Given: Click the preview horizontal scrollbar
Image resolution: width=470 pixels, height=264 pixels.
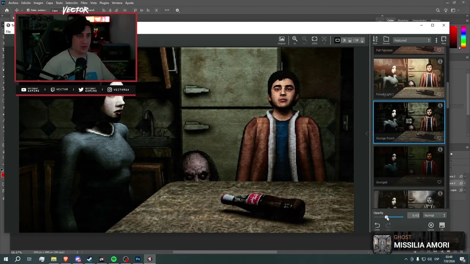Looking at the screenshot, I should coord(225,252).
